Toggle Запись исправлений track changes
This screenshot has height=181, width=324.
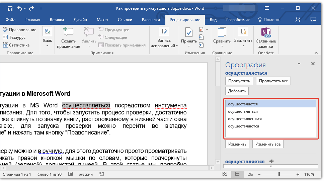[x=164, y=31]
